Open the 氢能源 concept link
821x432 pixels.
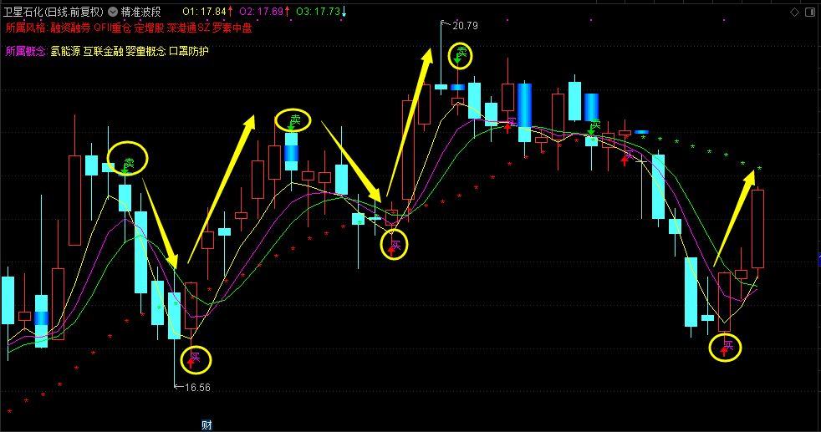65,51
